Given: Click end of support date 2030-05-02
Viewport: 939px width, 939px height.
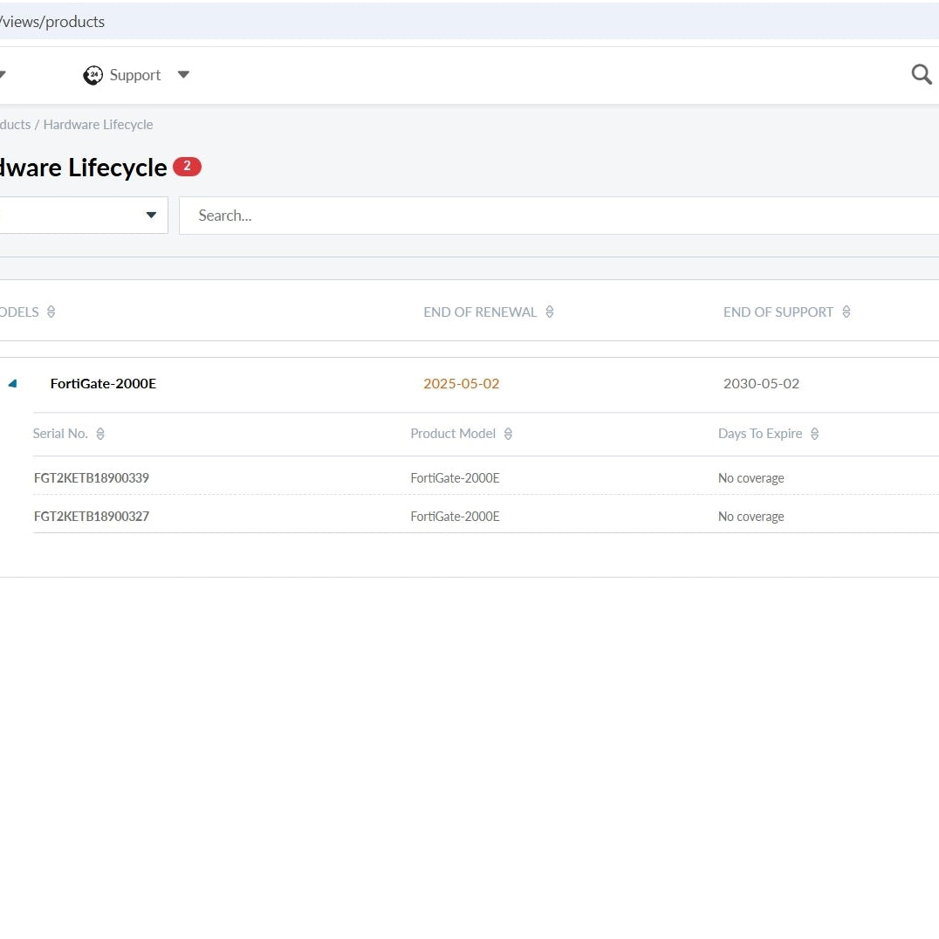Looking at the screenshot, I should tap(761, 384).
